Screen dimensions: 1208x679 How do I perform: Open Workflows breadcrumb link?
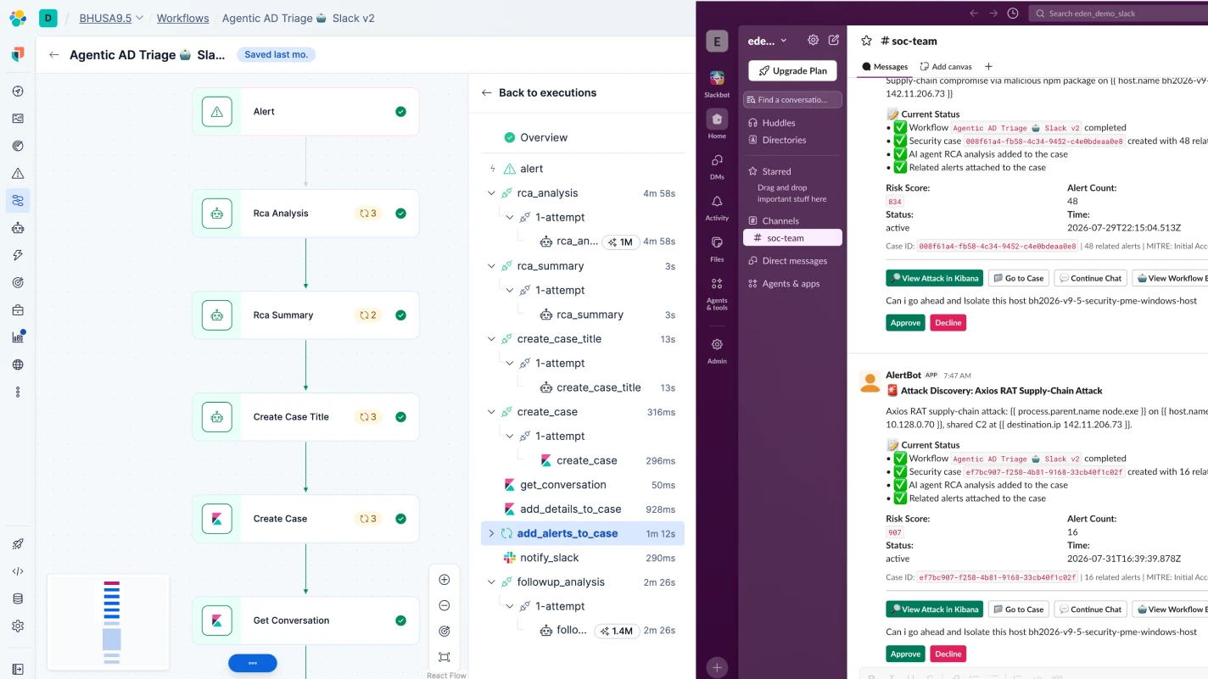pyautogui.click(x=182, y=18)
